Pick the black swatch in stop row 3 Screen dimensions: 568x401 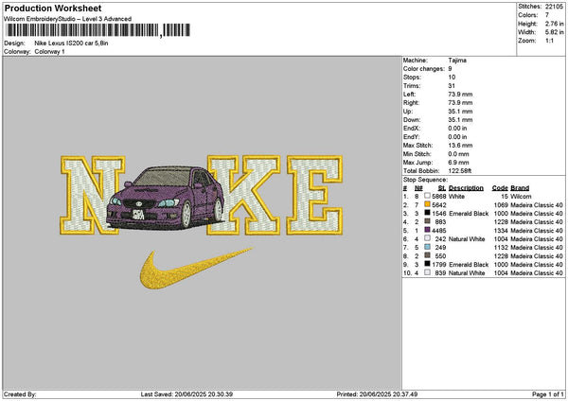428,213
